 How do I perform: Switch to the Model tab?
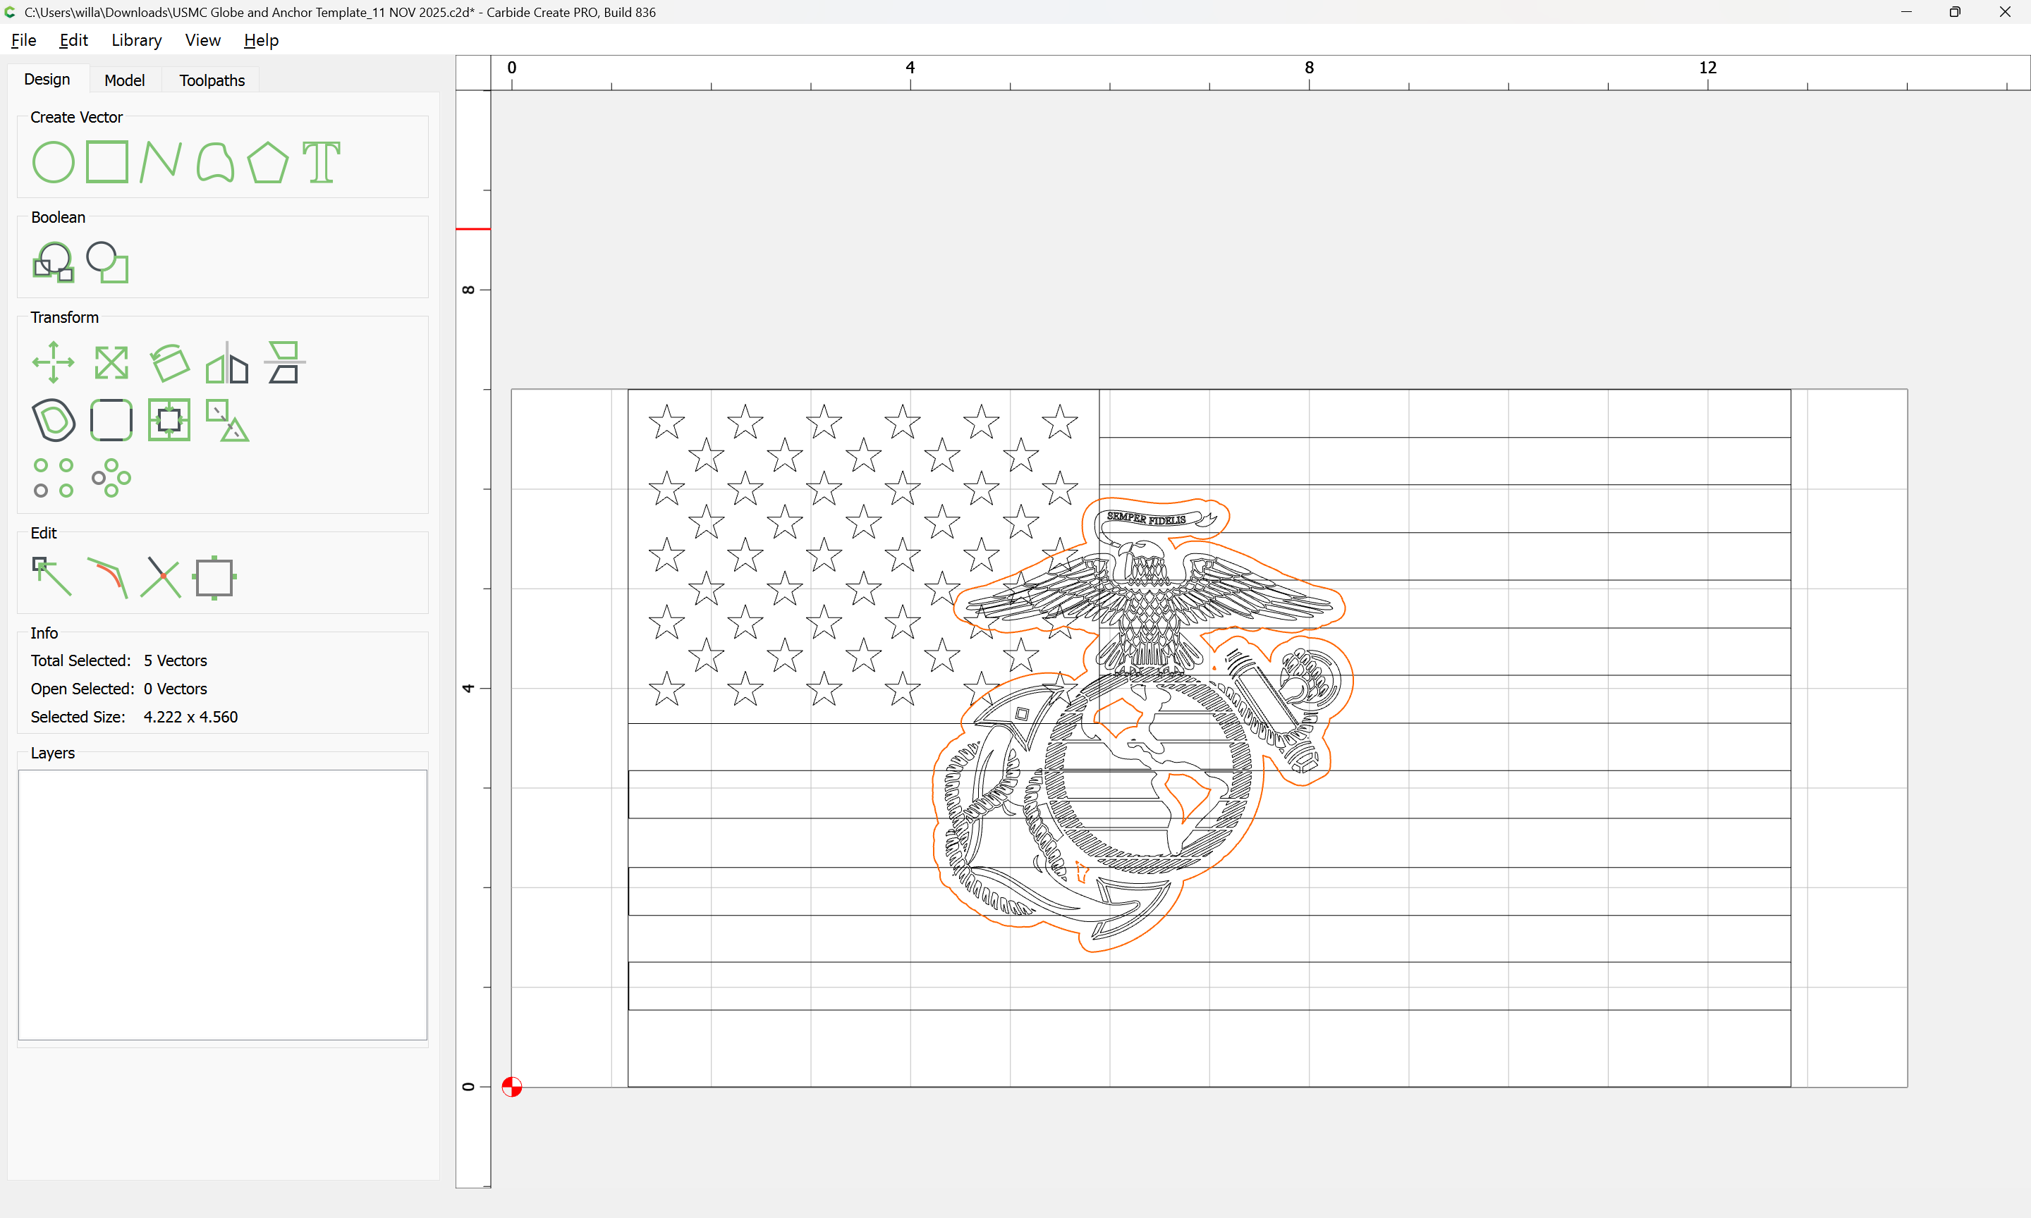pos(125,80)
